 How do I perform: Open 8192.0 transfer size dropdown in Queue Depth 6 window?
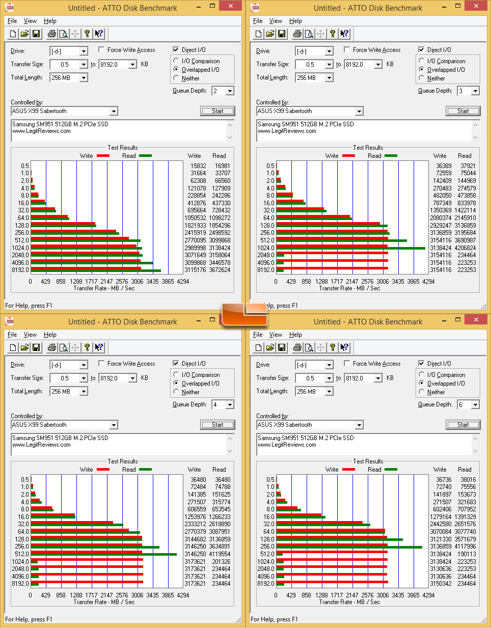point(378,378)
